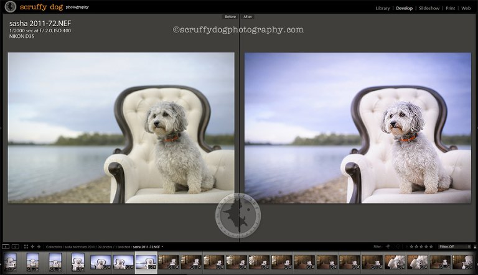Open the Slideshow module

[428, 8]
